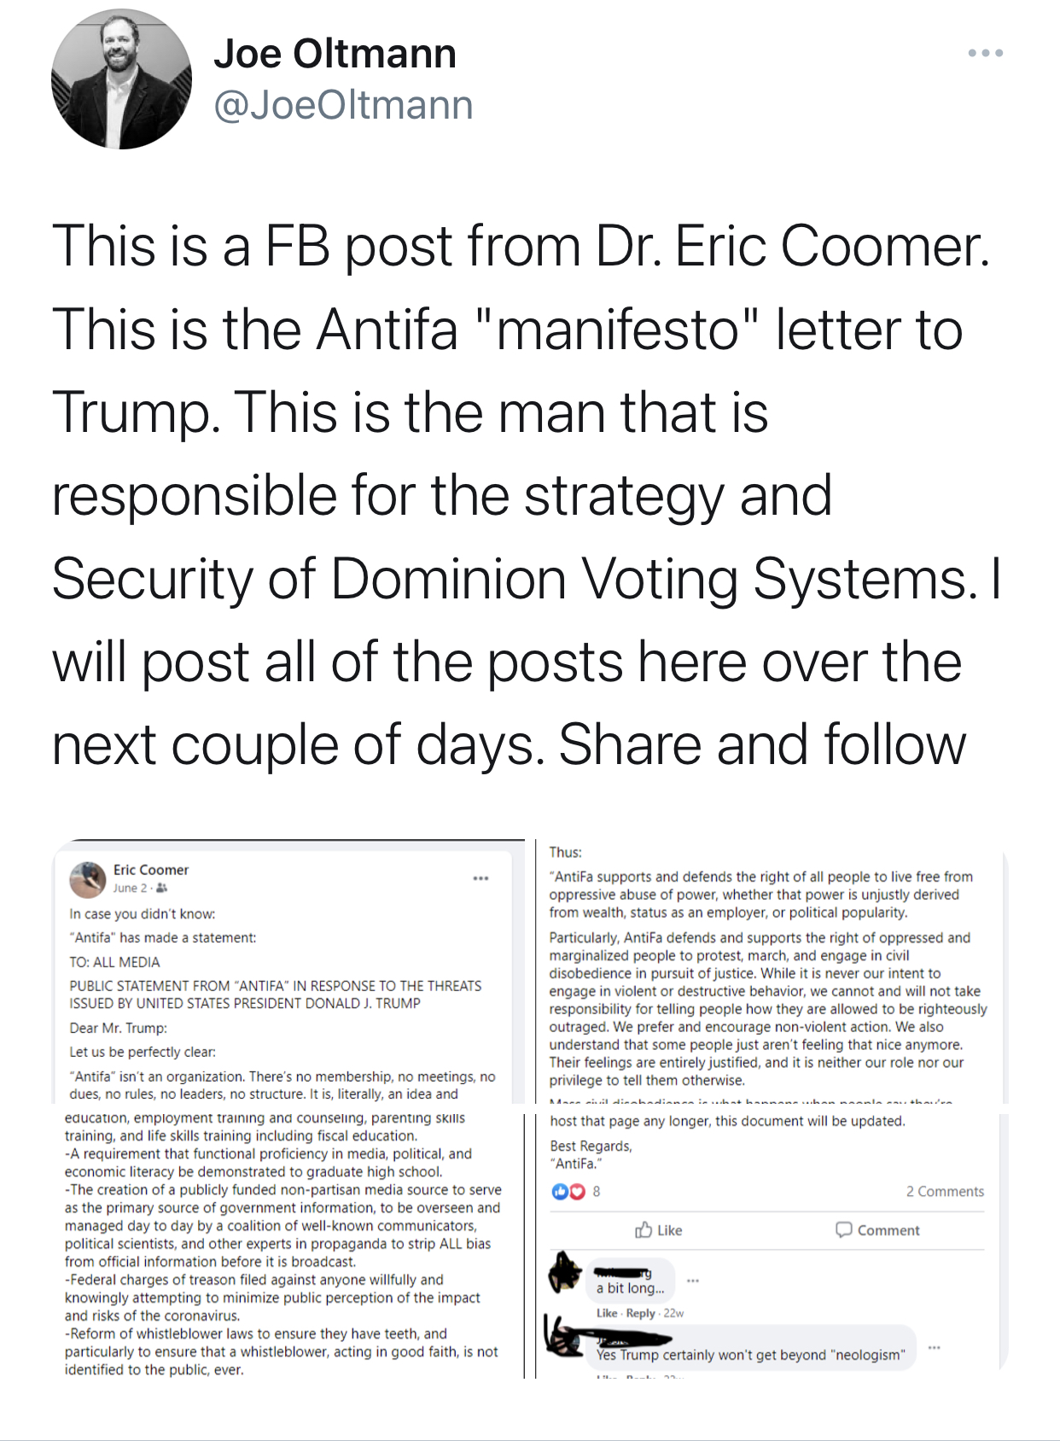Open Eric Coomer's profile picture in the post
This screenshot has height=1441, width=1060.
coord(88,879)
